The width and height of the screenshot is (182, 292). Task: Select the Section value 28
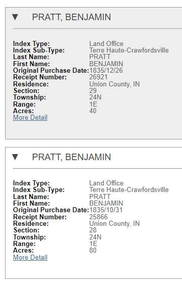93,230
